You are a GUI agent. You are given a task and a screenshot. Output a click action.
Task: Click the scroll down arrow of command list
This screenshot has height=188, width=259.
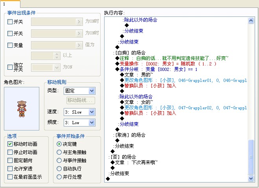[251, 178]
